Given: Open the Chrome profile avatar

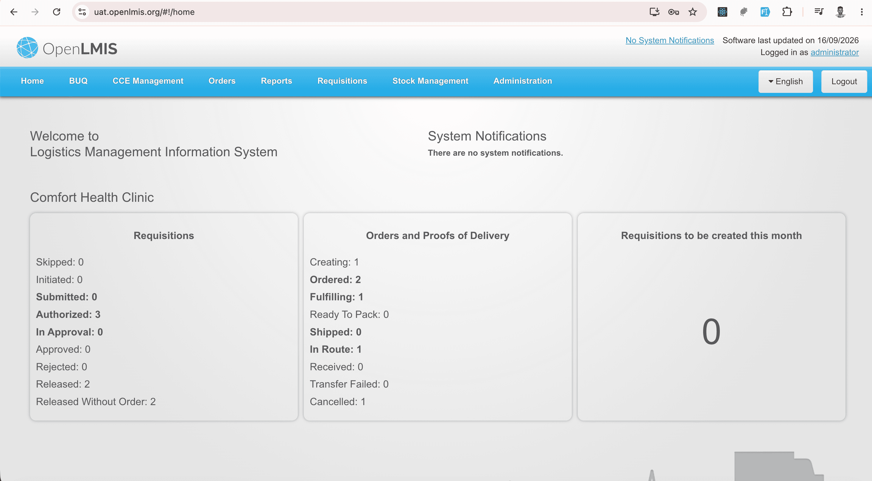Looking at the screenshot, I should [x=840, y=12].
